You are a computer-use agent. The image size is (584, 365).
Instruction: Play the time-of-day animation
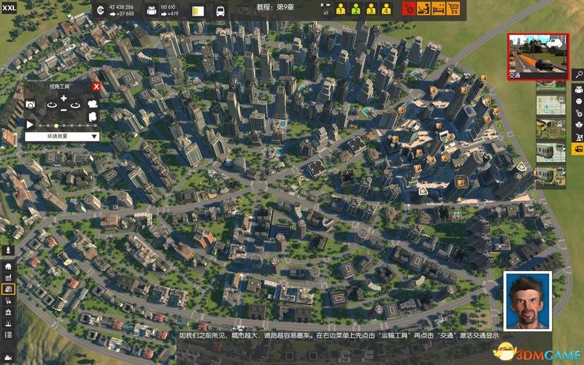tap(30, 125)
